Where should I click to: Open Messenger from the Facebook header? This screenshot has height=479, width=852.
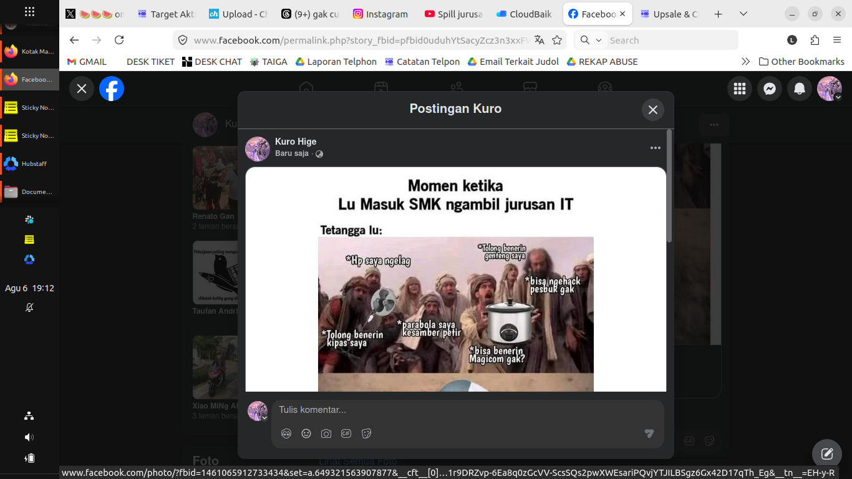[770, 89]
